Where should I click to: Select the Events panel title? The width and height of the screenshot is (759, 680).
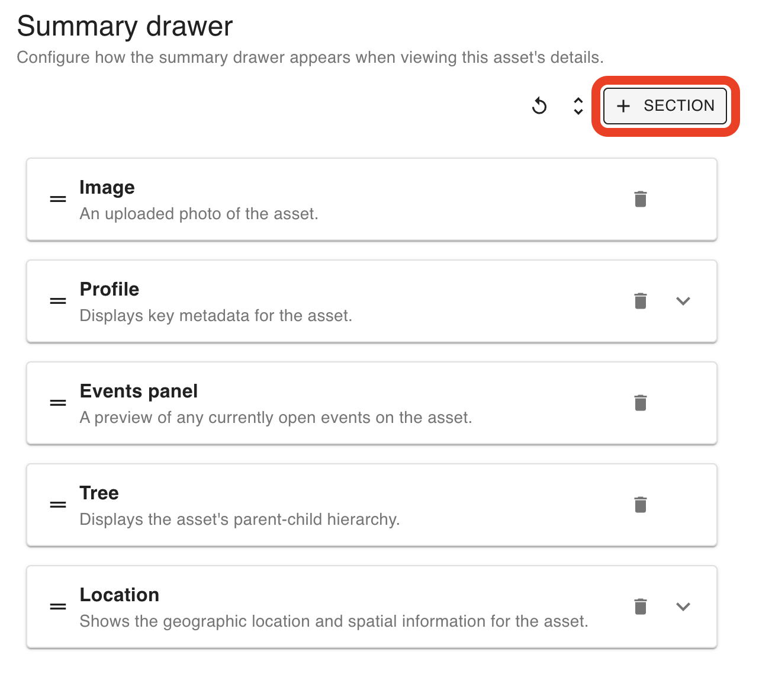(139, 392)
